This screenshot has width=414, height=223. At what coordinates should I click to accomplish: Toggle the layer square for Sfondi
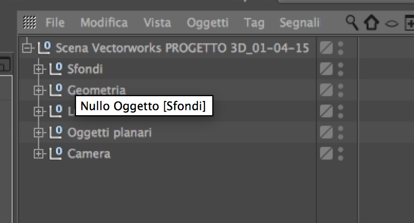[x=327, y=69]
